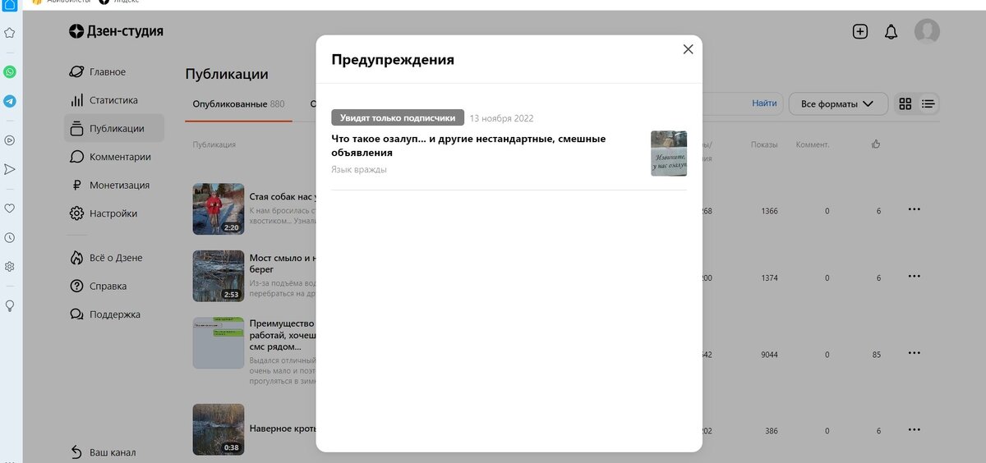
Task: Click the lightbulb icon in browser sidebar
Action: tap(10, 305)
